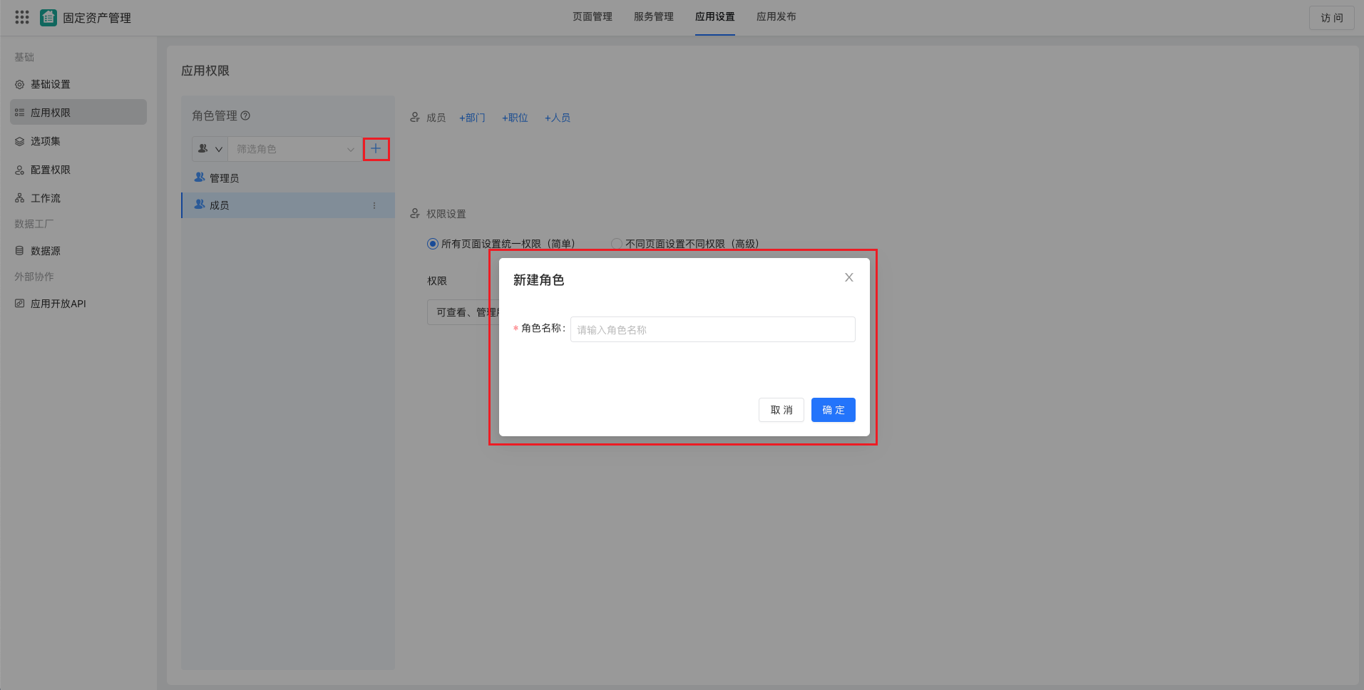Click the 角色名称 input field

[712, 329]
